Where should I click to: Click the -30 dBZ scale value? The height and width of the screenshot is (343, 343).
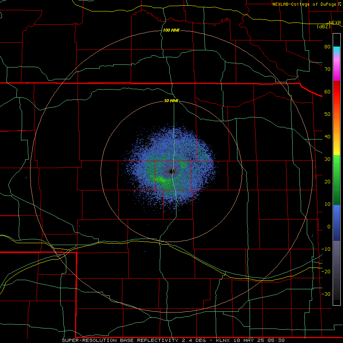click(326, 294)
